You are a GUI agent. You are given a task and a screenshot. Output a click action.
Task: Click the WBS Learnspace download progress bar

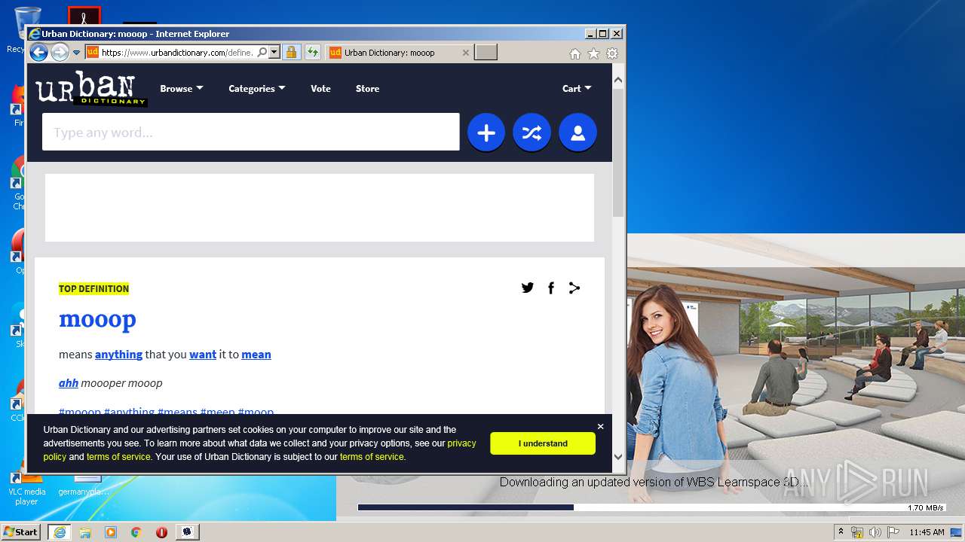[x=652, y=507]
